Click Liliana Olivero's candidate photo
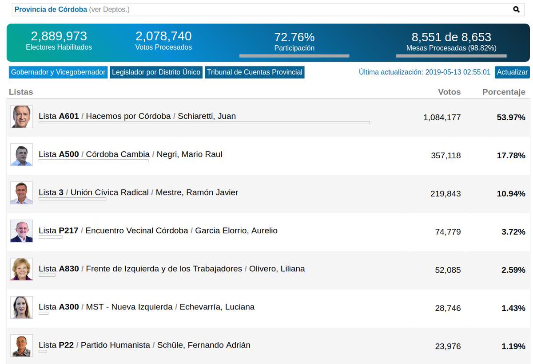This screenshot has height=364, width=533. pos(22,269)
